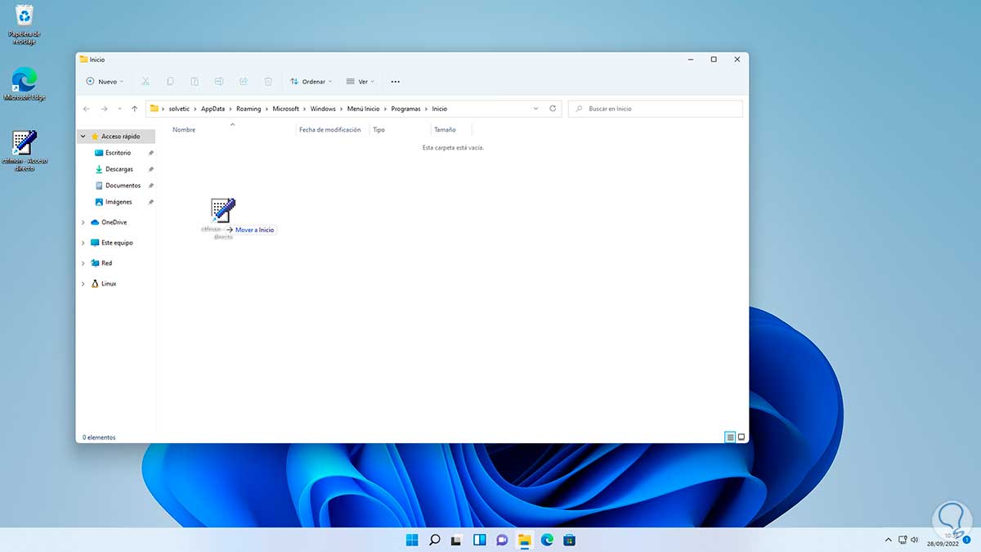Open the Ordenar sort dropdown

[311, 82]
